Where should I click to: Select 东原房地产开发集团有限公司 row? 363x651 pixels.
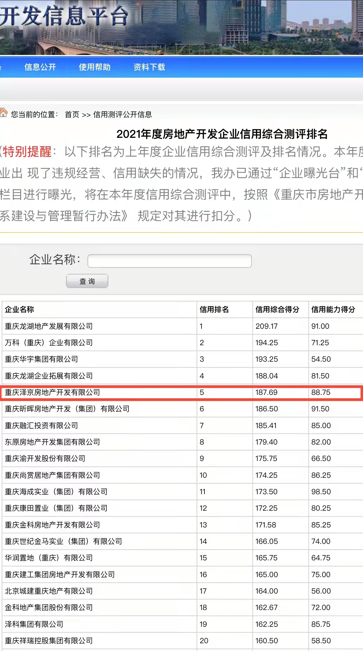click(x=182, y=442)
